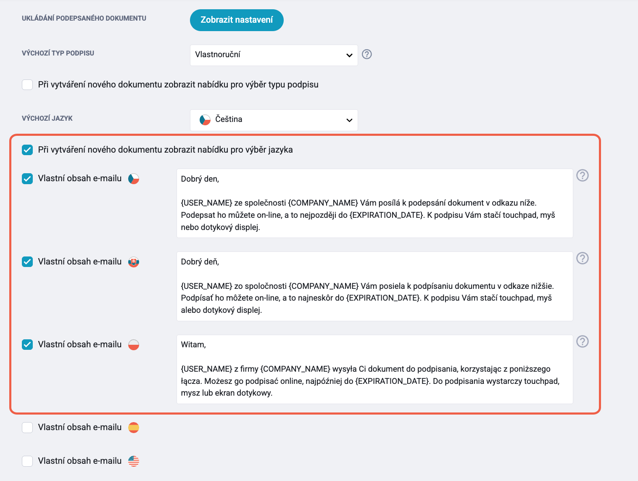Click the Polish flag icon
The width and height of the screenshot is (638, 481).
(x=134, y=345)
